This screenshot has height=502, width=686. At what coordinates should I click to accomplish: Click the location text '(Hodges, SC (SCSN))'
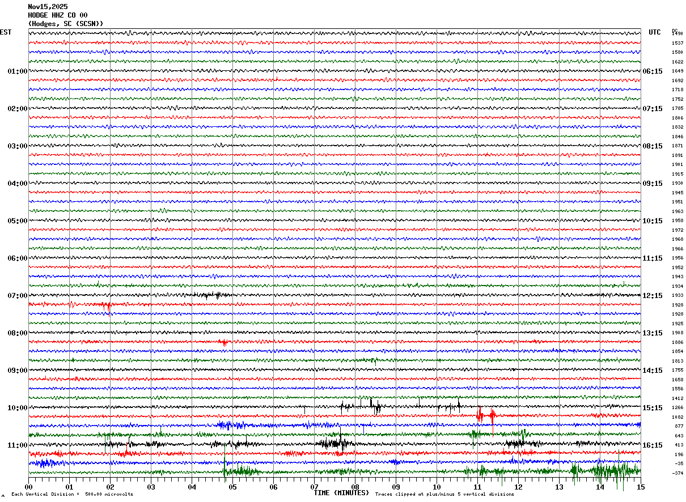coord(66,24)
